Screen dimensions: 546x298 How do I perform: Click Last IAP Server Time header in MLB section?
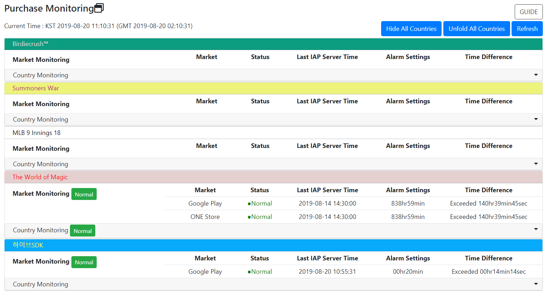pos(327,146)
